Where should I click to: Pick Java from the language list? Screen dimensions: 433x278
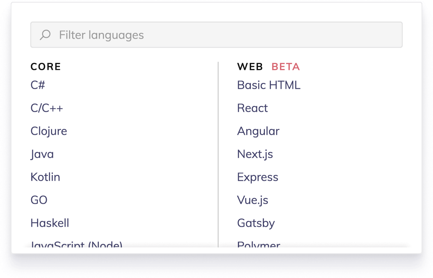pyautogui.click(x=42, y=154)
